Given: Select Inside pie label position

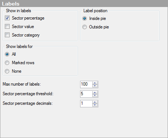Looking at the screenshot, I should point(85,18).
